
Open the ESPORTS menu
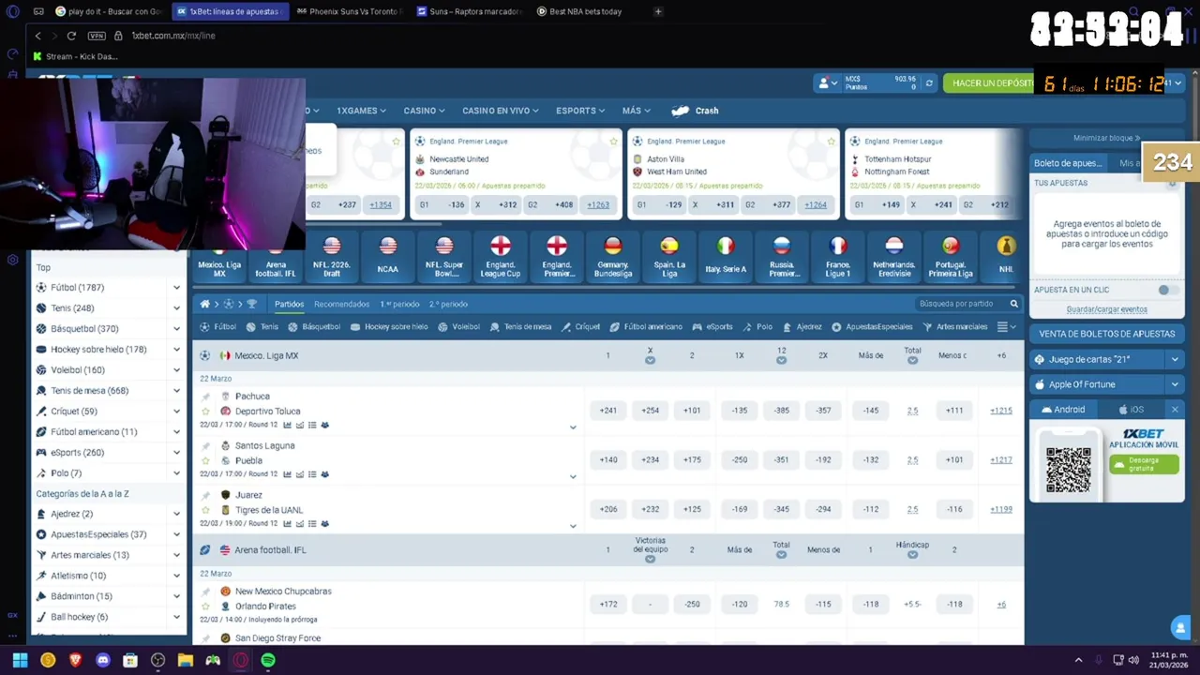[580, 111]
